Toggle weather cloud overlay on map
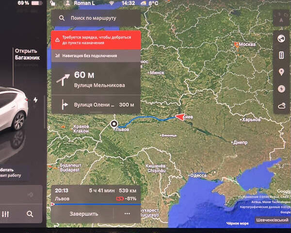The image size is (291, 233). pos(281,105)
